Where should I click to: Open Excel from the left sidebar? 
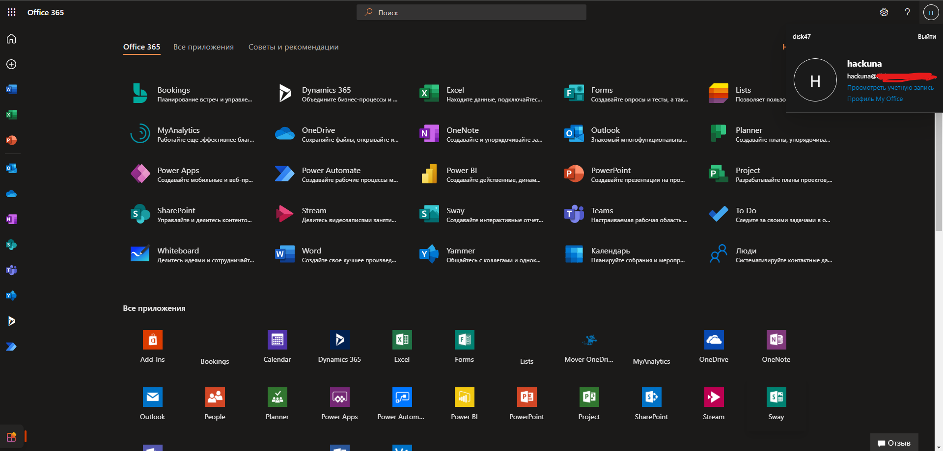click(x=11, y=115)
